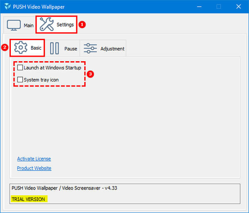
Task: Open the Pause sub-tab label
Action: click(x=71, y=49)
